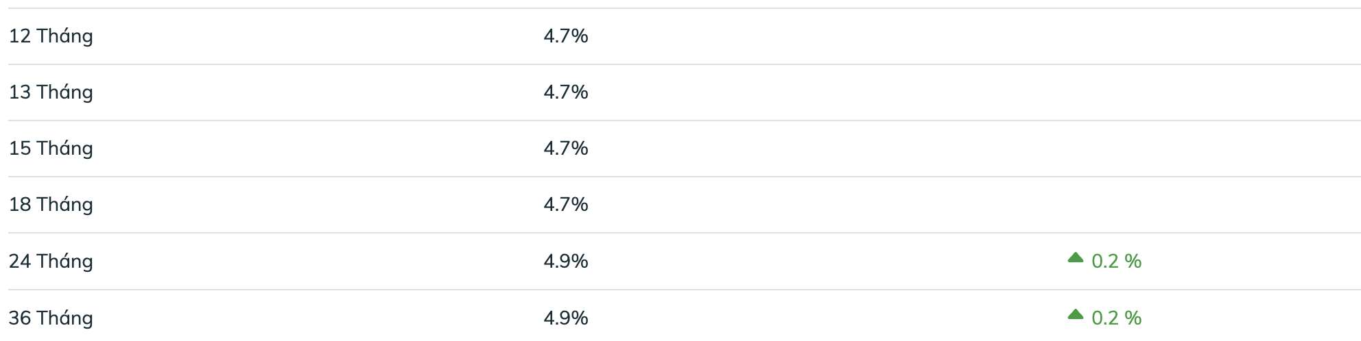Select the 15 Tháng term label
Screen dimensions: 1361x341
(51, 149)
